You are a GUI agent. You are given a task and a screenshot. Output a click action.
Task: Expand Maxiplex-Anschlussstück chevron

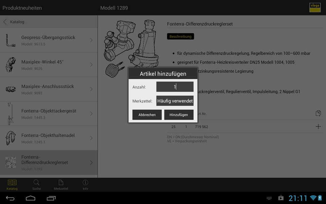(91, 89)
